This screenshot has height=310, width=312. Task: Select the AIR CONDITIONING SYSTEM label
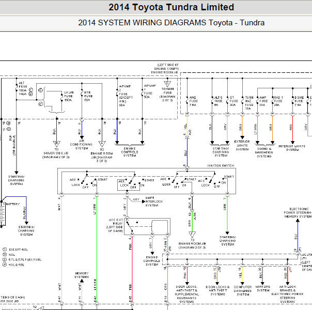coord(81,145)
